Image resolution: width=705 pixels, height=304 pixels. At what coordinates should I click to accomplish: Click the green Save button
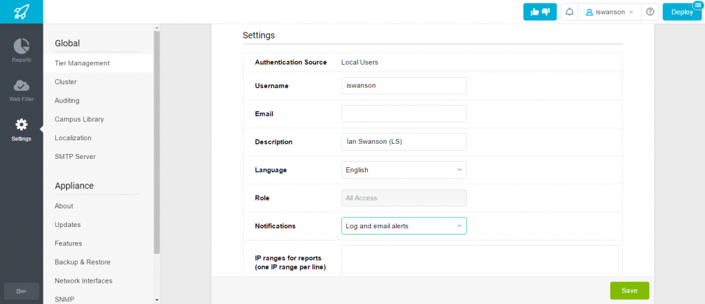point(629,290)
